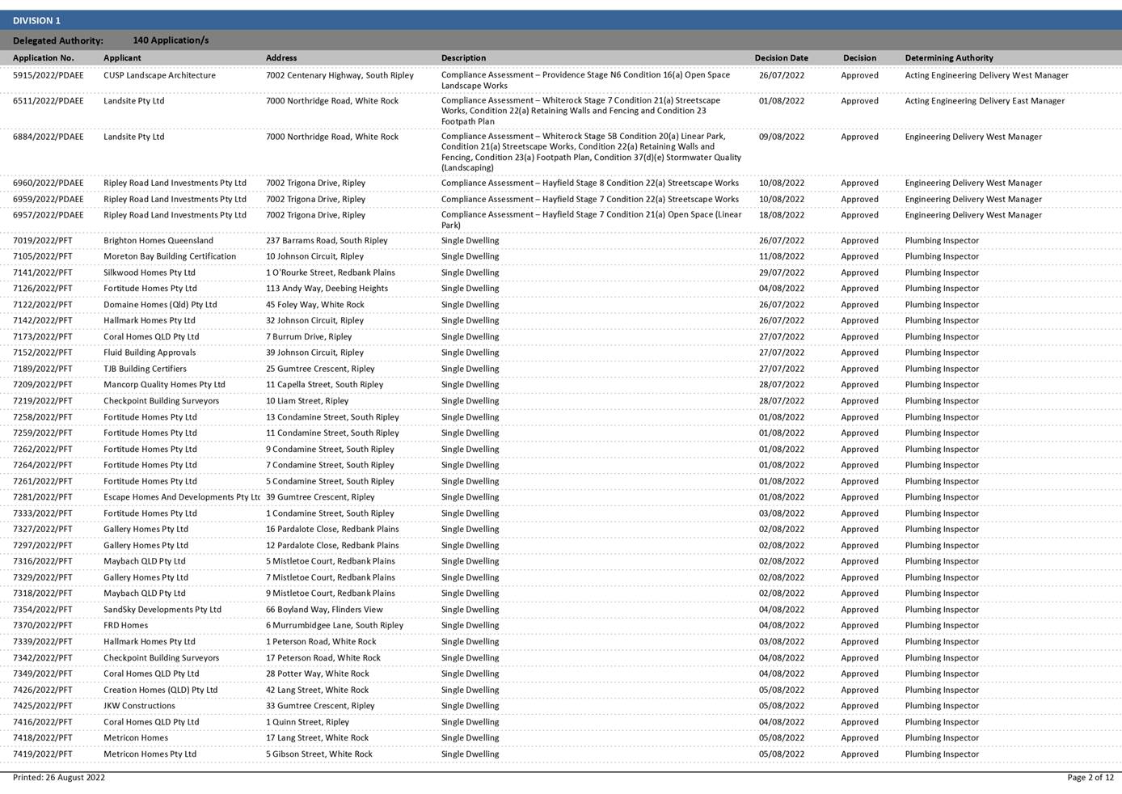Click applicant Moreton Bay Building Certification

(x=170, y=256)
